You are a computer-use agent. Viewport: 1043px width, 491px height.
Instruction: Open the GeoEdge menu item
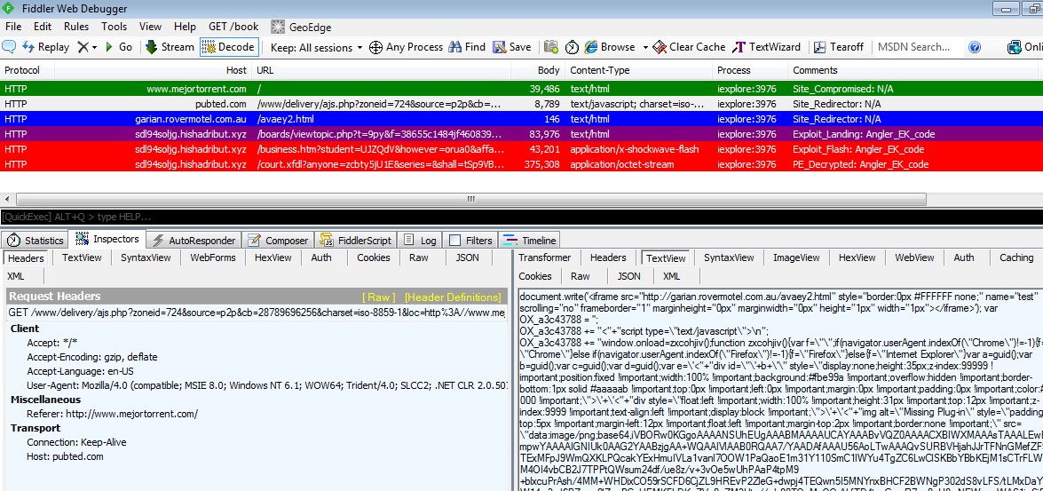tap(301, 28)
